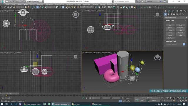
Task: Toggle Angle Snap
Action: click(69, 7)
